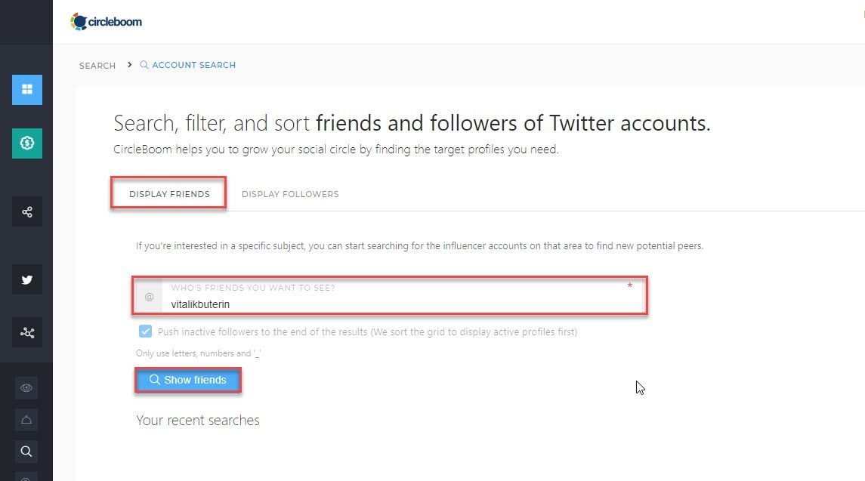Toggle the eye icon in the sidebar
The height and width of the screenshot is (481, 865).
coord(26,387)
